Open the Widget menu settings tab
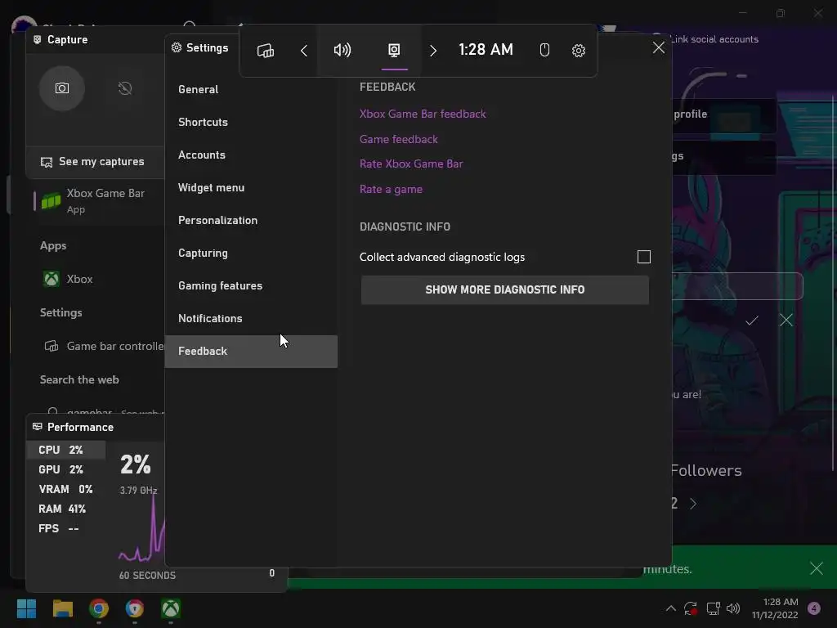The image size is (837, 628). click(x=251, y=187)
